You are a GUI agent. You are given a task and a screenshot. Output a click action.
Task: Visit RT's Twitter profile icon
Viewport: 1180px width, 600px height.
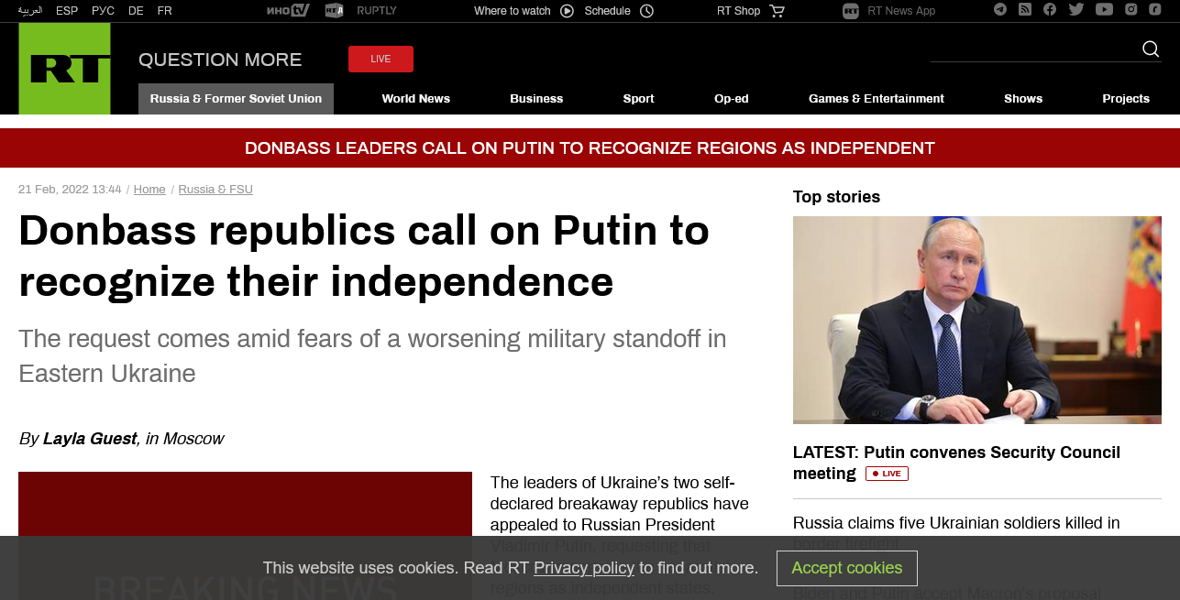(1076, 9)
